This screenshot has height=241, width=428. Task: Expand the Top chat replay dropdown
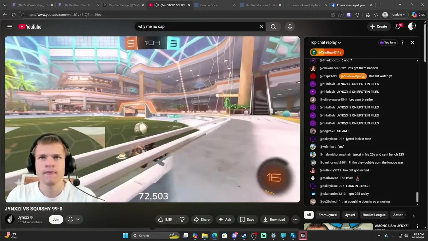[325, 43]
